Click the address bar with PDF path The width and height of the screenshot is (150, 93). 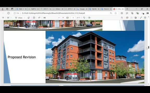53,13
